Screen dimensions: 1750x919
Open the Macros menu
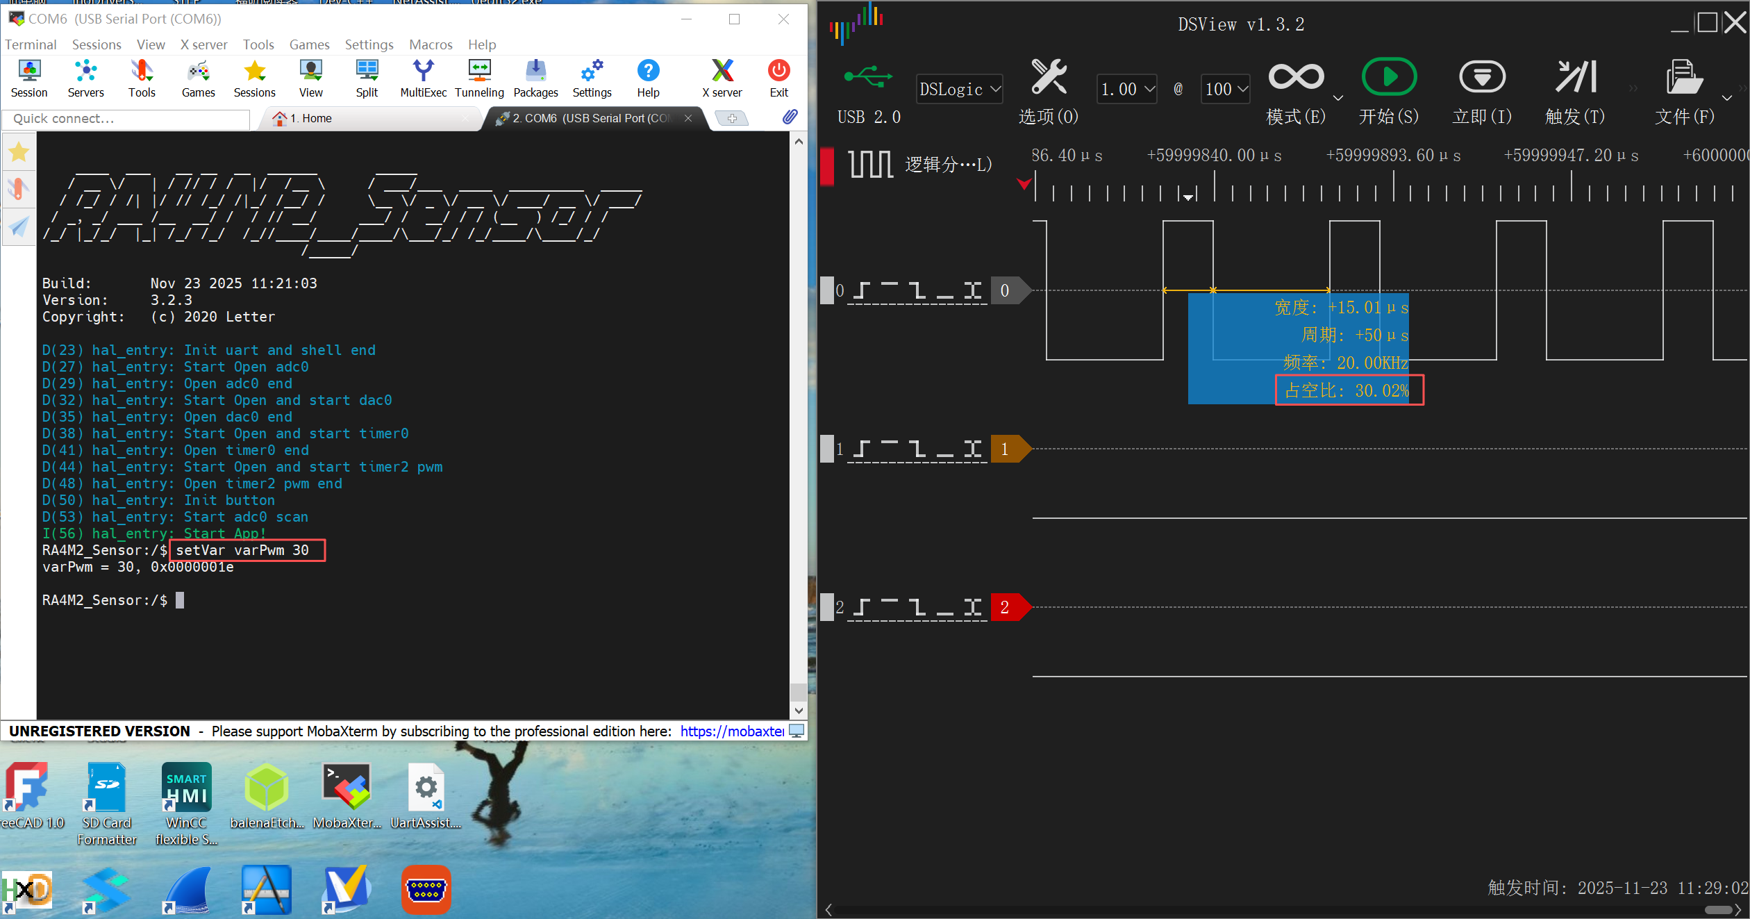[431, 44]
